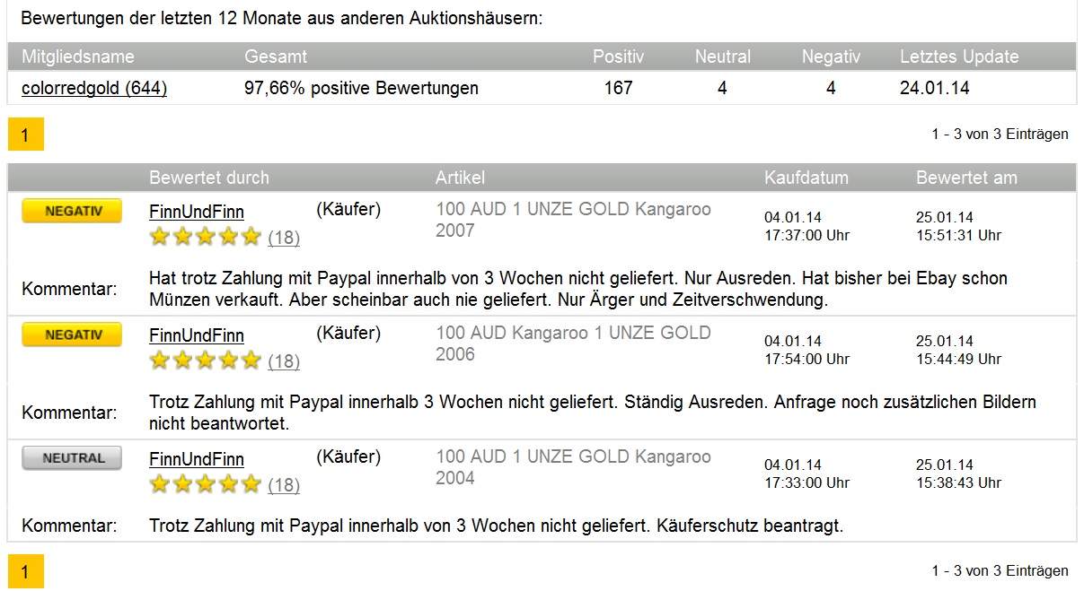Screen dimensions: 1084x591
Task: Click the Bewertet am column header
Action: [966, 178]
